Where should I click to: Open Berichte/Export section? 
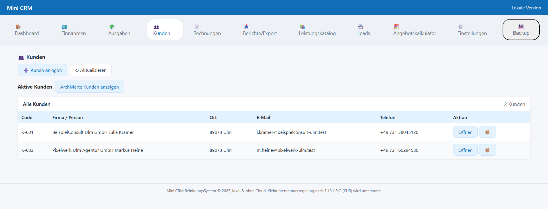point(260,30)
